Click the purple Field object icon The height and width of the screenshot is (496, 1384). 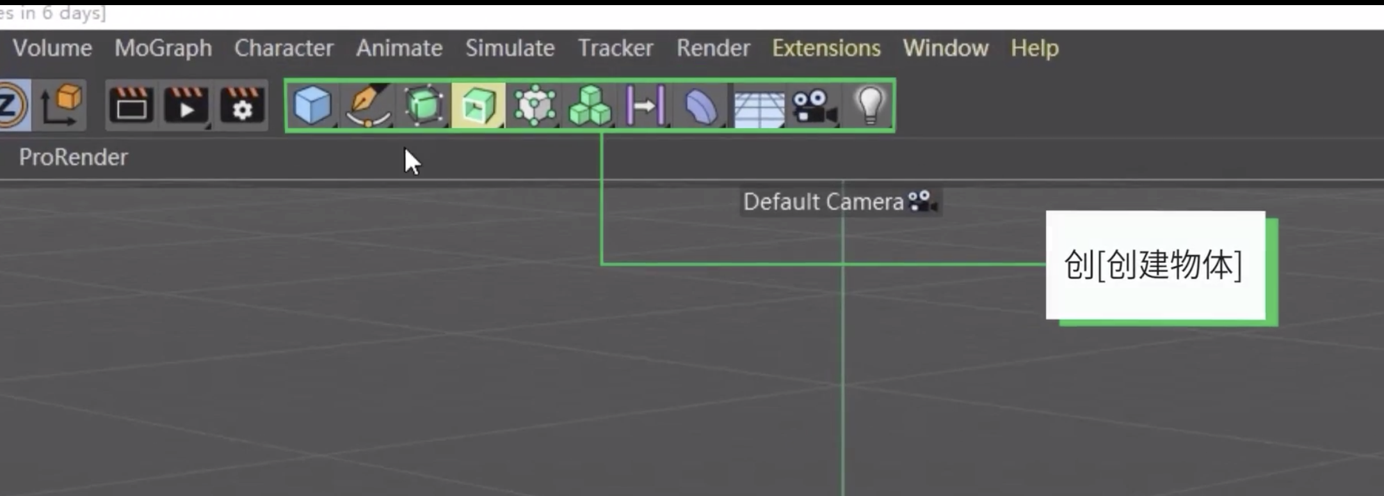(x=645, y=105)
